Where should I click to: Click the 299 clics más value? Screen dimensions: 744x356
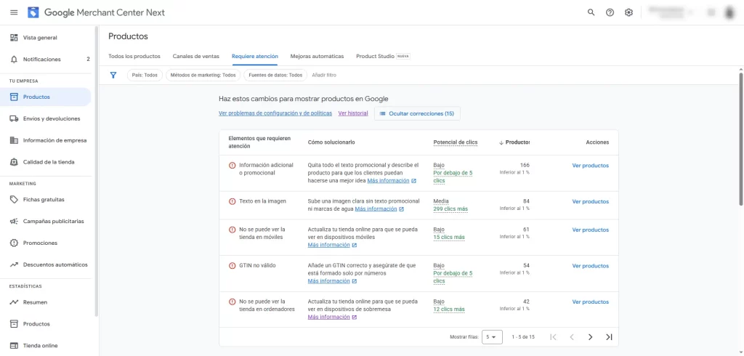pos(450,209)
